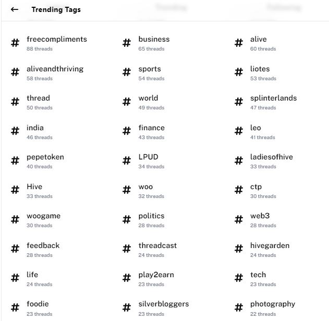The image size is (329, 321).
Task: Click the hash icon next to business
Action: pyautogui.click(x=127, y=43)
